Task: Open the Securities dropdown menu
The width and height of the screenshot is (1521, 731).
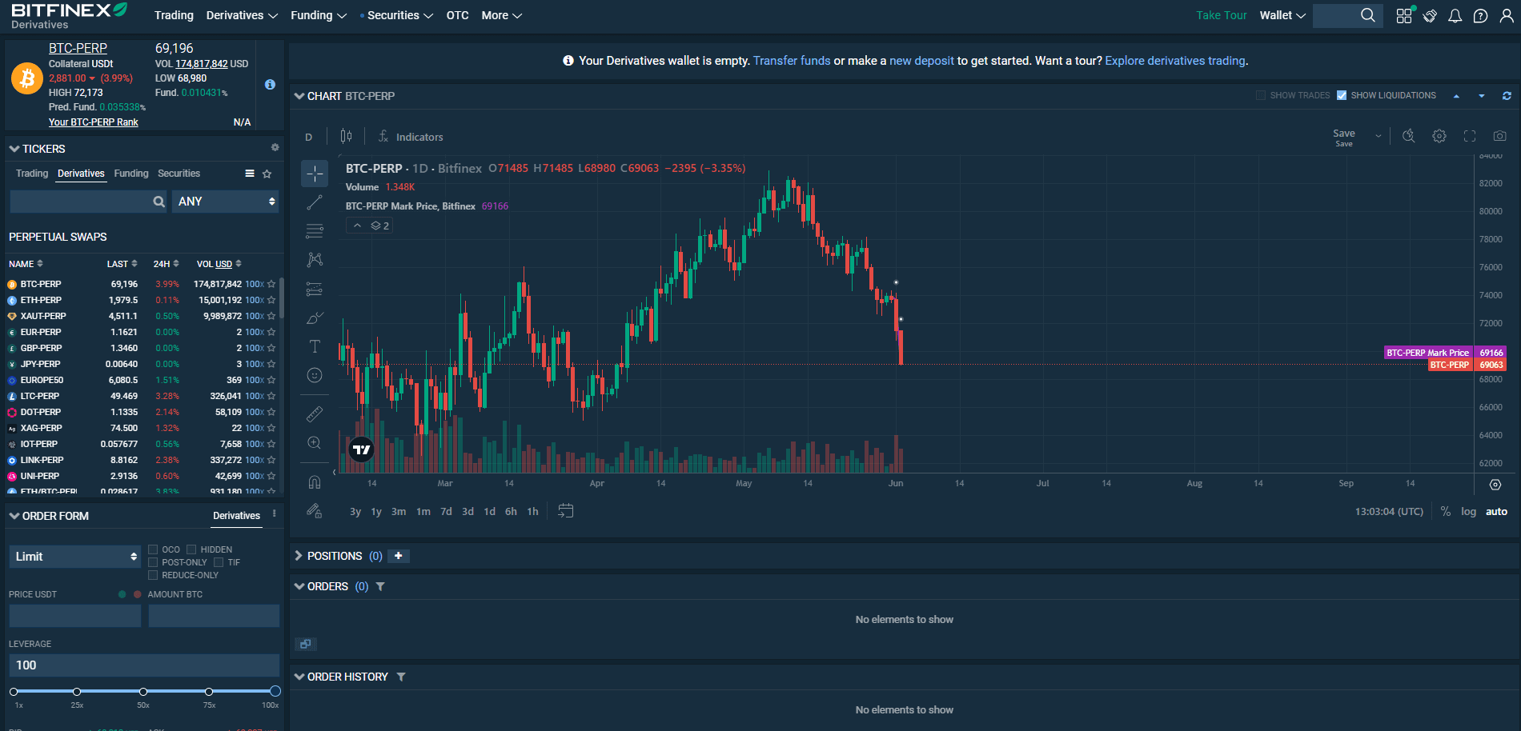Action: coord(399,15)
